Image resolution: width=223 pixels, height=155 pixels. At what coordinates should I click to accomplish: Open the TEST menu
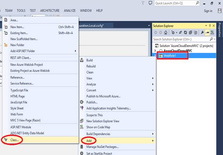(x=33, y=10)
